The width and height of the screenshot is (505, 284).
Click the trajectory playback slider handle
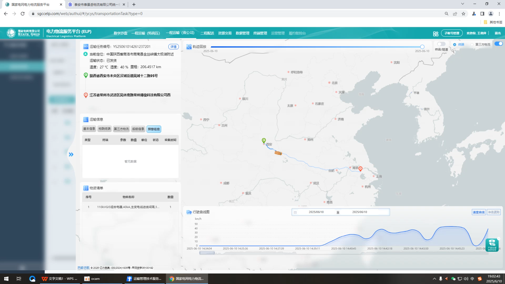[x=422, y=47]
